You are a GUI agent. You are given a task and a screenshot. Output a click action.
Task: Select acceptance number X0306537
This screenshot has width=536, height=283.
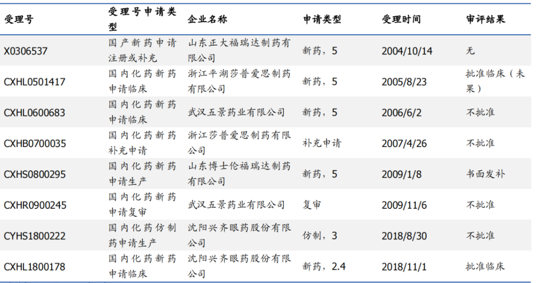pos(26,51)
